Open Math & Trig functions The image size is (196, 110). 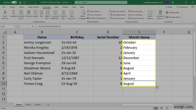click(64, 15)
